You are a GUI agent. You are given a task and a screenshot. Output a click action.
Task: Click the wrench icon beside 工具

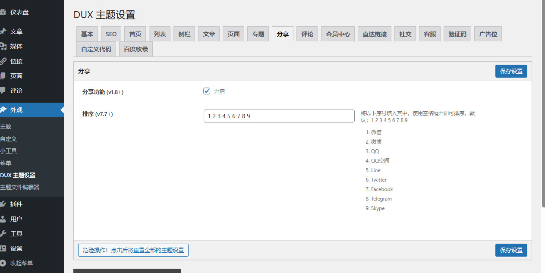(3, 234)
